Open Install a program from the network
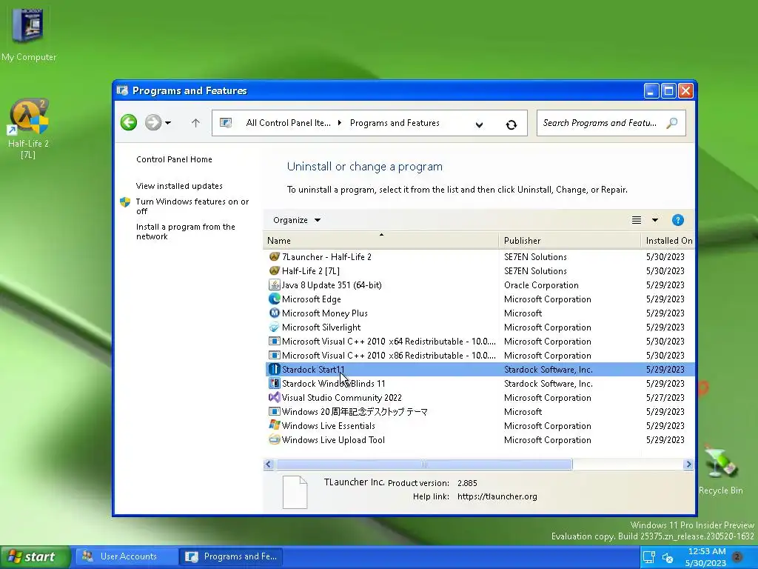This screenshot has height=569, width=758. pos(186,231)
